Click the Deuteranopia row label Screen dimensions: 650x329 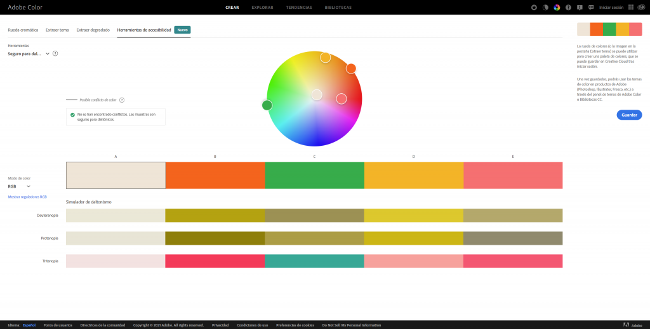point(47,215)
